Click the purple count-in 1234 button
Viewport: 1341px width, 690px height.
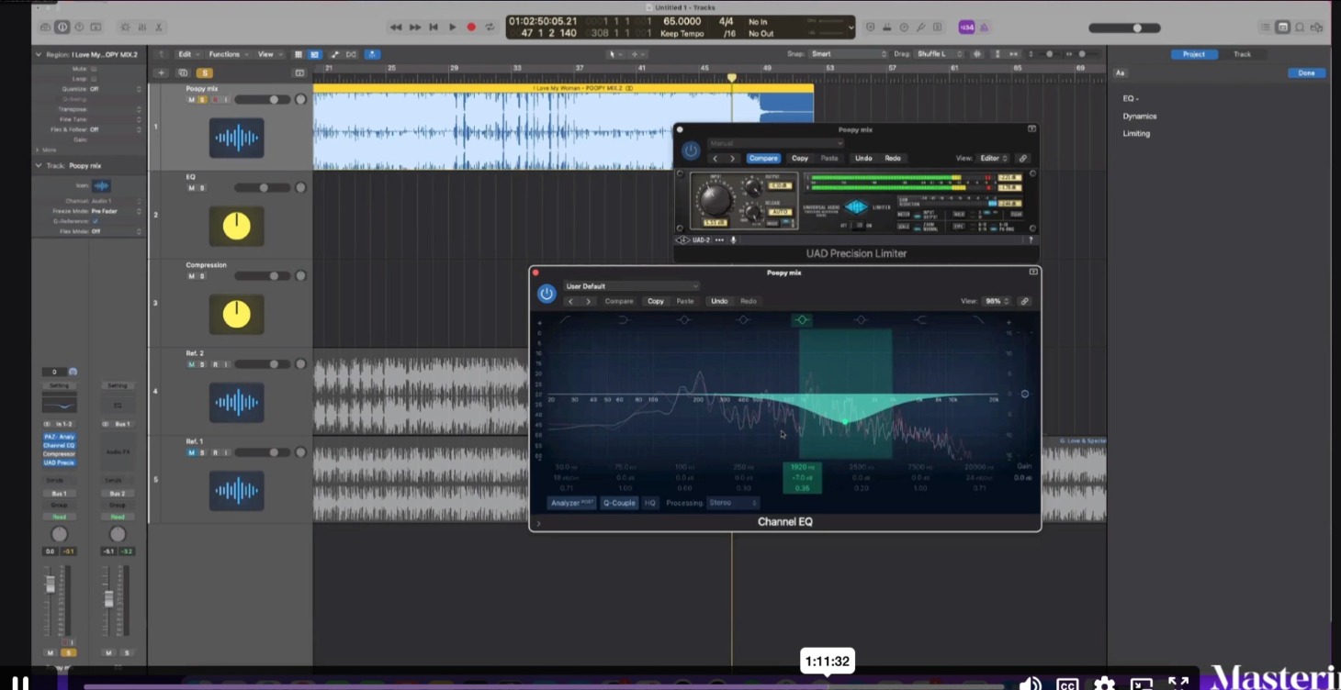pos(966,28)
